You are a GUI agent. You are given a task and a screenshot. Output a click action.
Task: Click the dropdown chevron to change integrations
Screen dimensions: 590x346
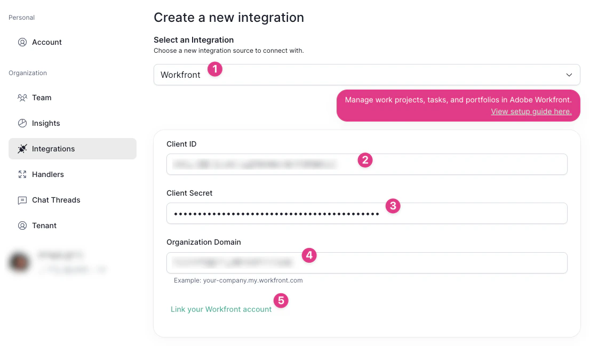[x=569, y=75]
